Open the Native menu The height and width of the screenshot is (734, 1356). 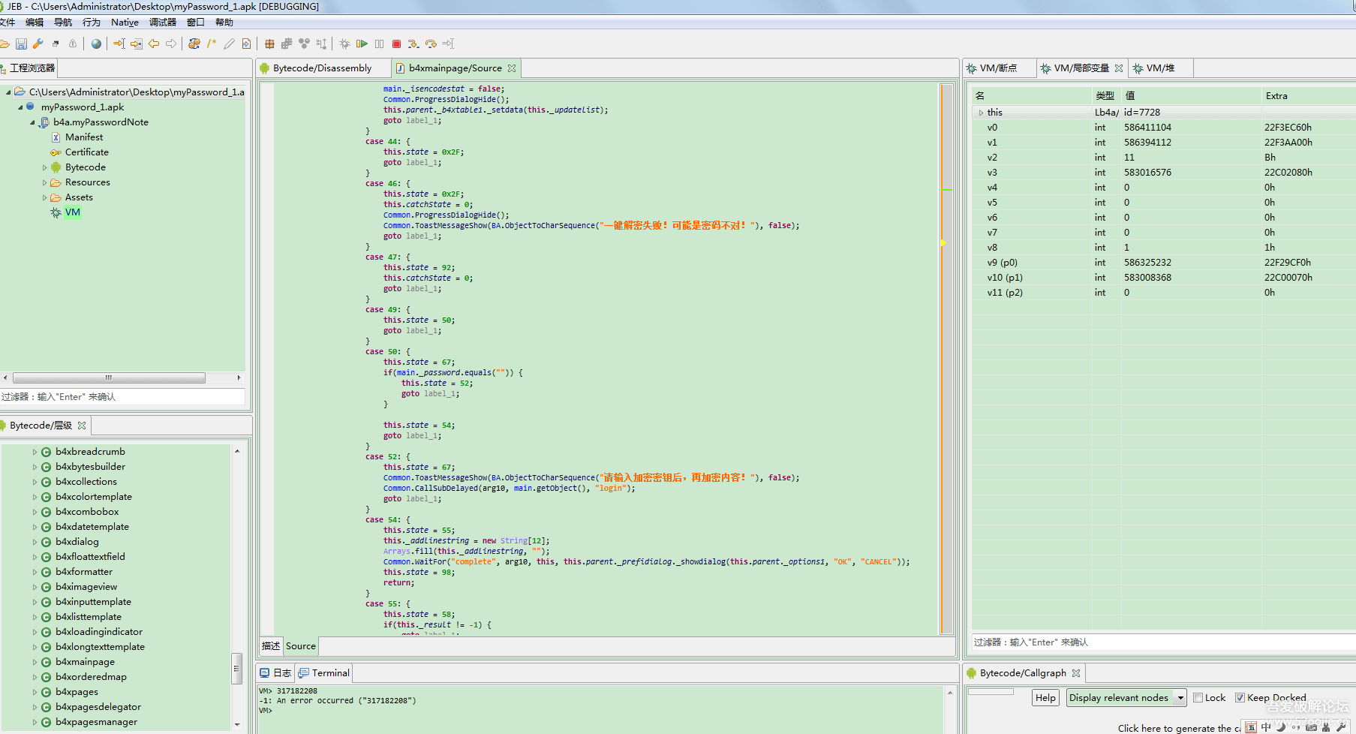click(125, 23)
